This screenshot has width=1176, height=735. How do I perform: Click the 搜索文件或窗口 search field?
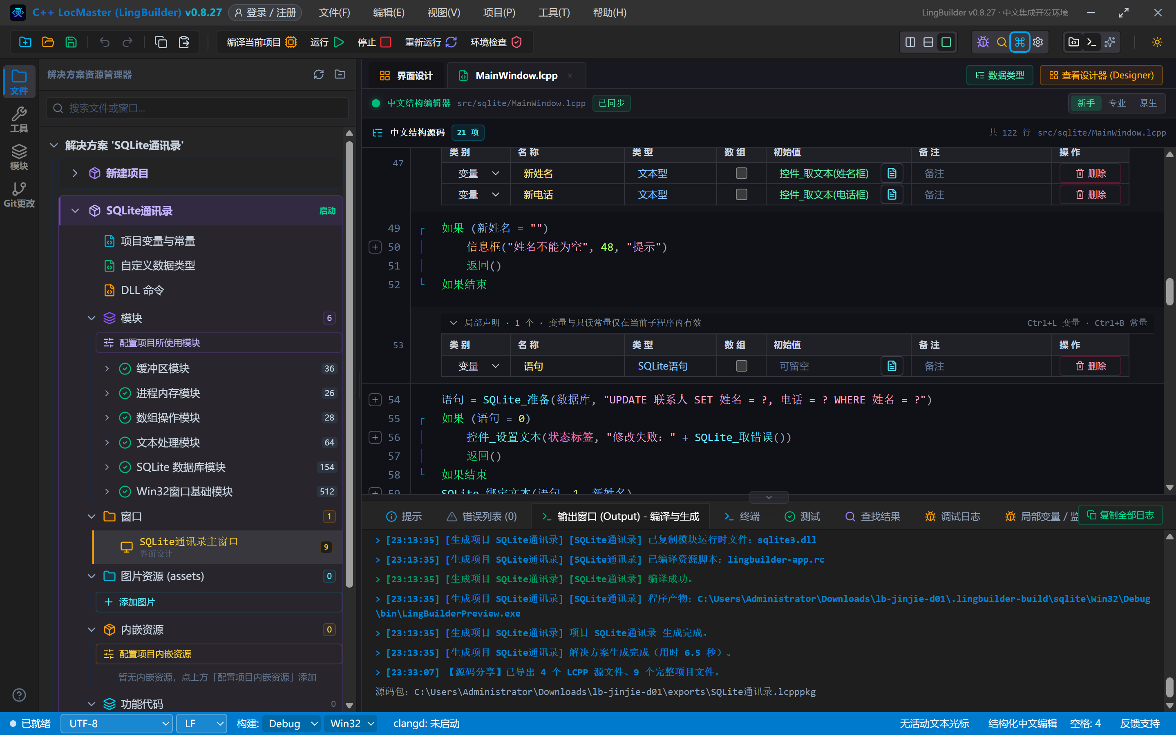197,108
